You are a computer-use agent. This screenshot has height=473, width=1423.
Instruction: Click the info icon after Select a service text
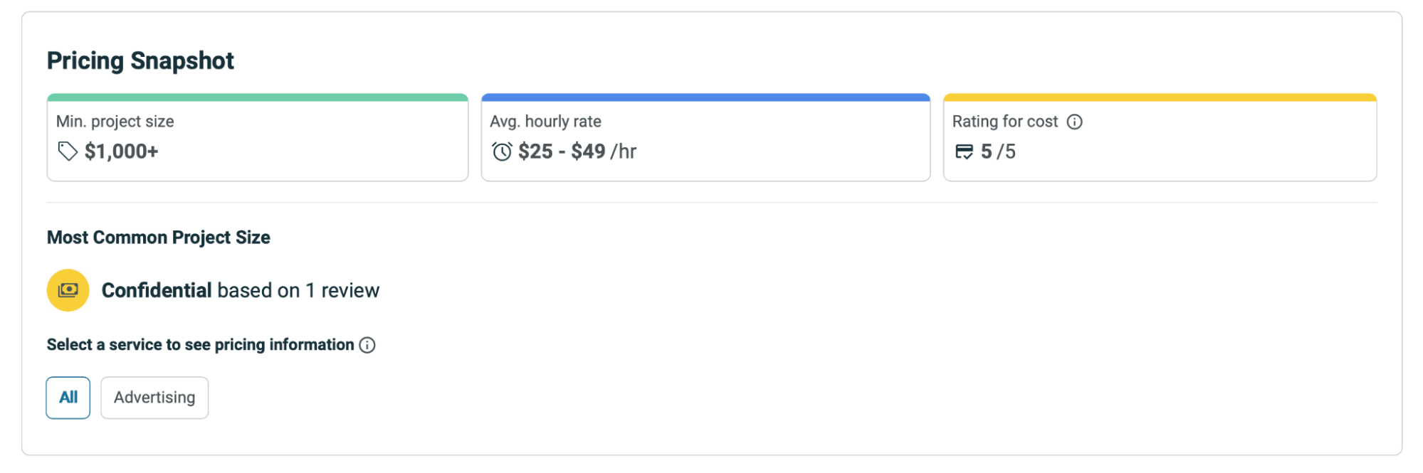[367, 345]
